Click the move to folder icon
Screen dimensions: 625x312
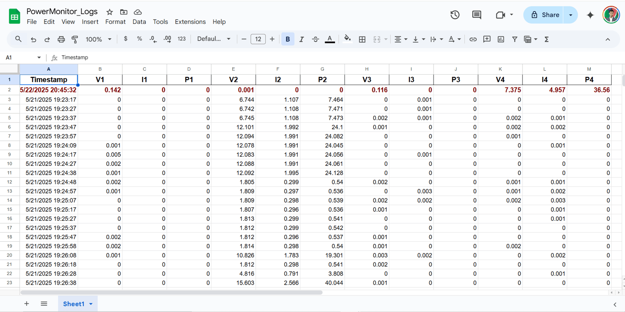pos(124,12)
